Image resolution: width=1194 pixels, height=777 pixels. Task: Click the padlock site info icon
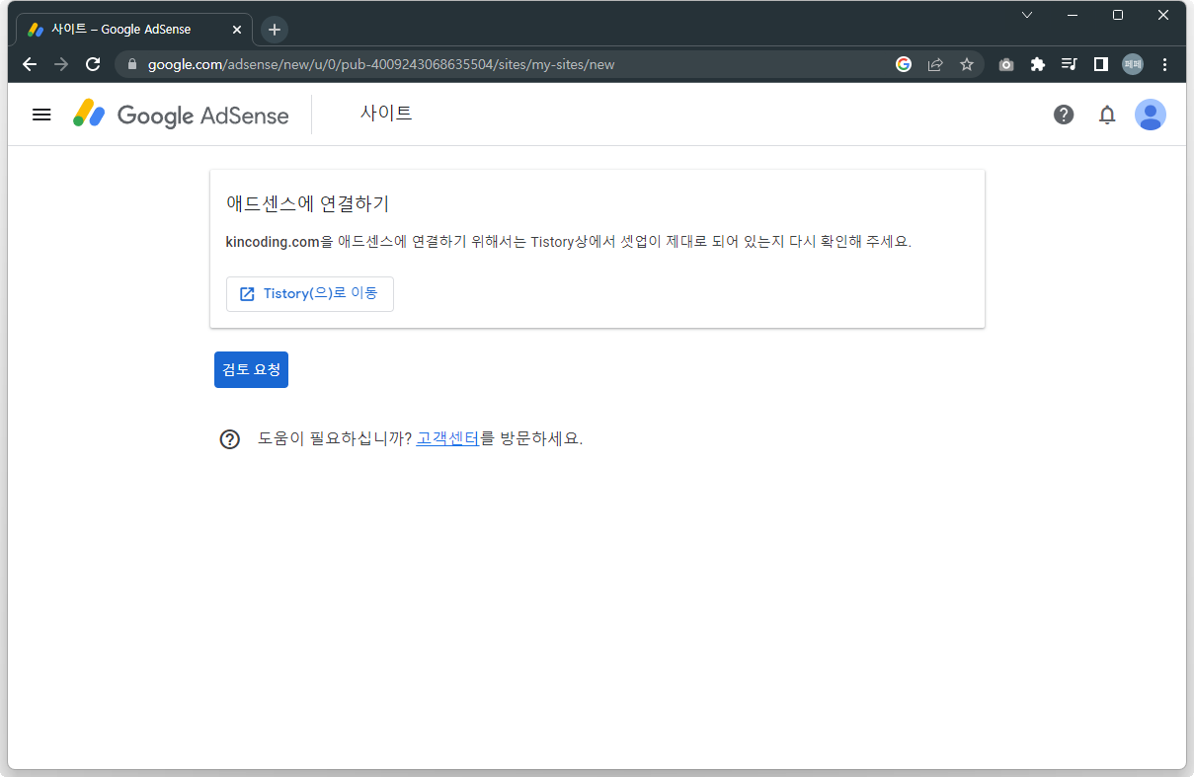point(131,64)
